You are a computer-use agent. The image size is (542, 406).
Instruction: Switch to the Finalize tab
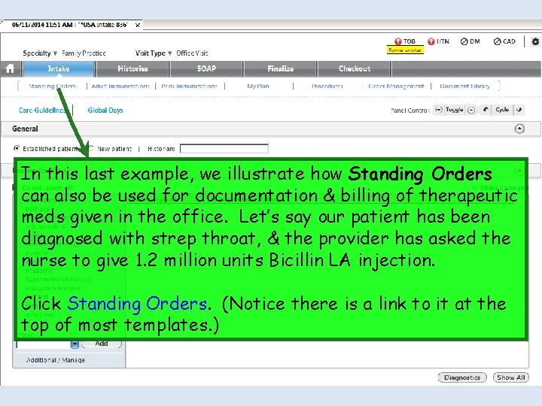tap(280, 68)
